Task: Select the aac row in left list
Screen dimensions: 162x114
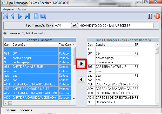Action: [x=37, y=80]
